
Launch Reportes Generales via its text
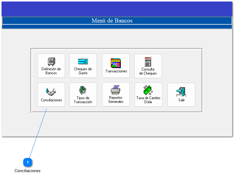[x=116, y=100]
